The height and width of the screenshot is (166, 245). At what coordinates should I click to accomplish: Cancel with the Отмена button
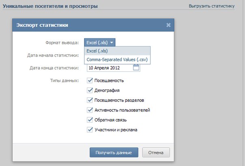[156, 152]
